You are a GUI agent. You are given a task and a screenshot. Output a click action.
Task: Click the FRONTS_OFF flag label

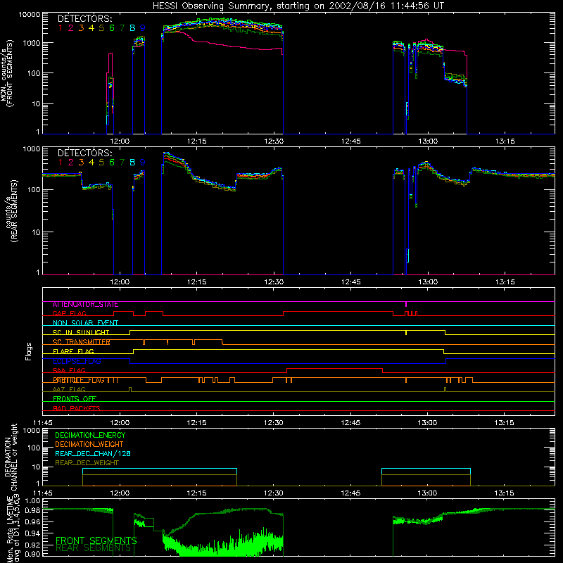[x=75, y=399]
